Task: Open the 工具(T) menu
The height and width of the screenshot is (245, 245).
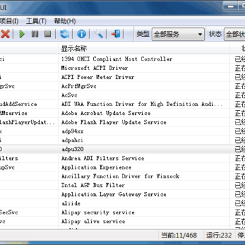Action: point(36,21)
